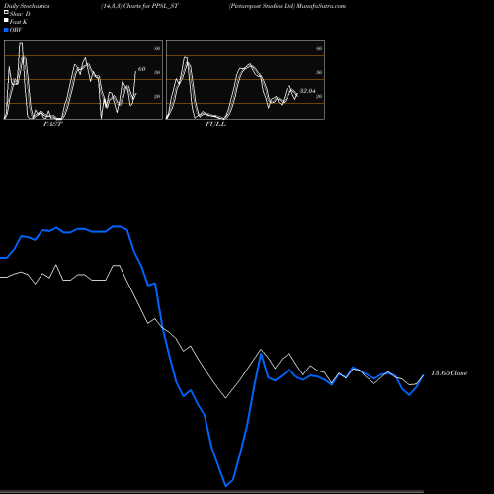This screenshot has width=494, height=494.
Task: Click the FULL chart label
Action: point(215,124)
